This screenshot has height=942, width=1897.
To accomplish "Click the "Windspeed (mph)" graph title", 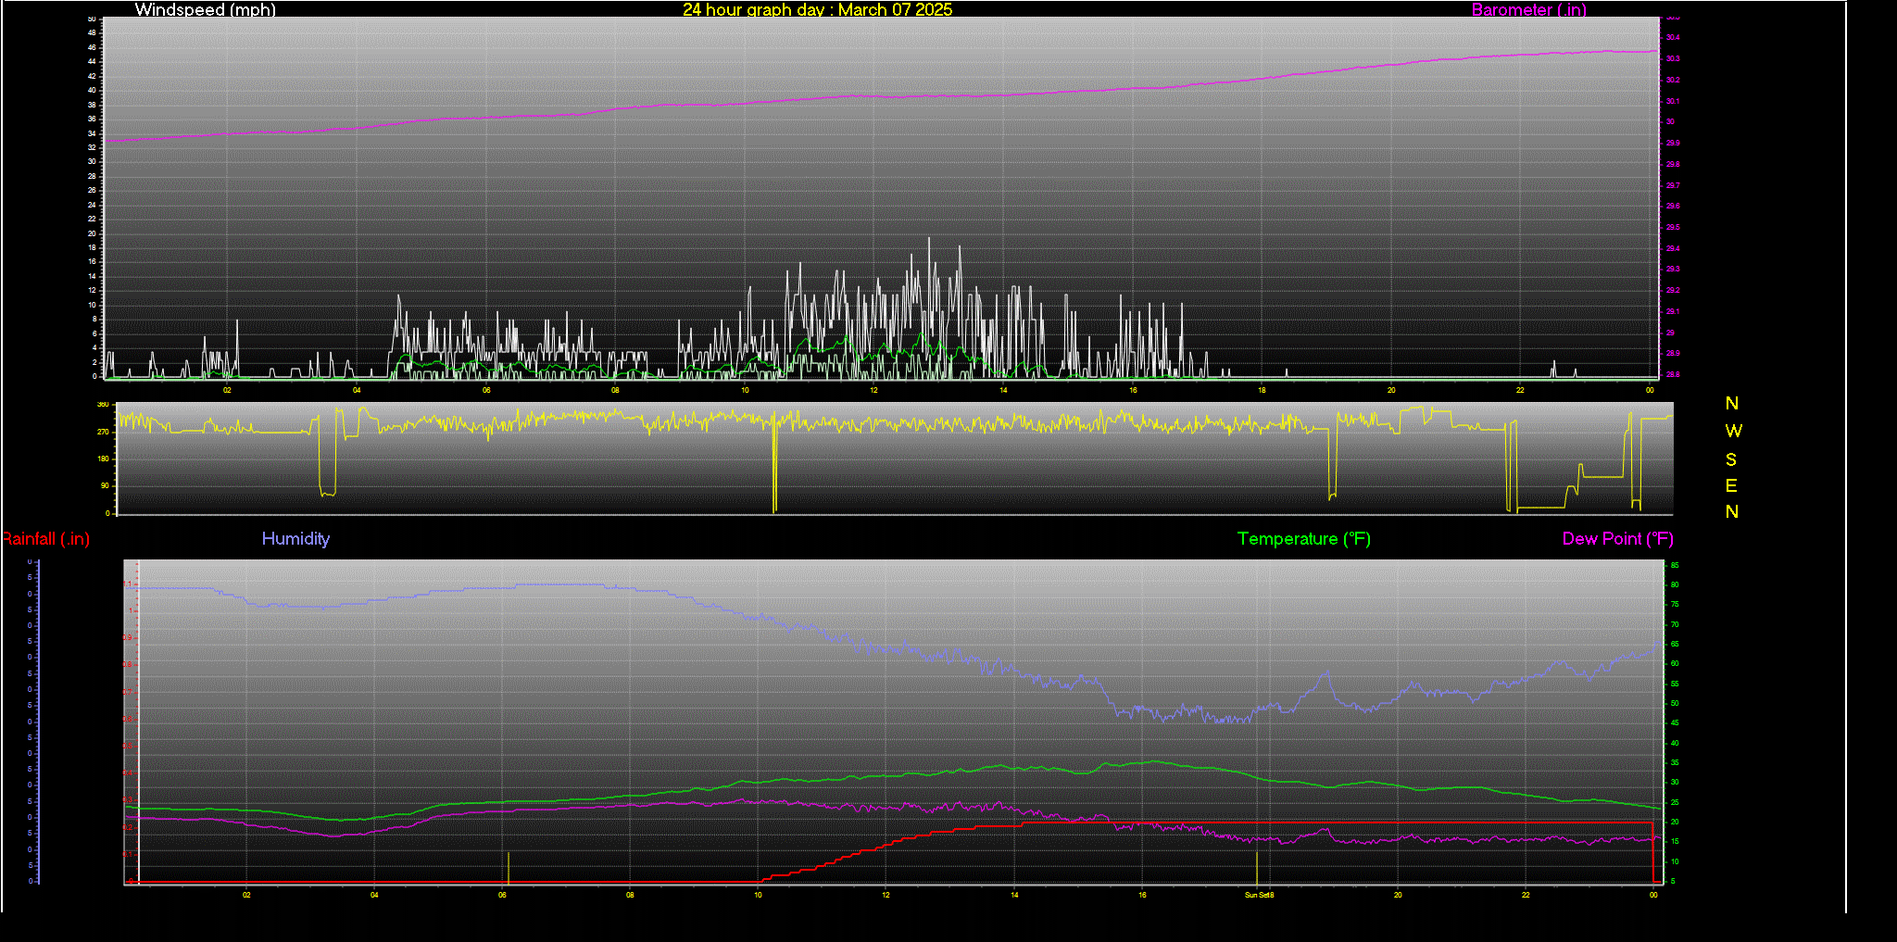I will pos(205,9).
